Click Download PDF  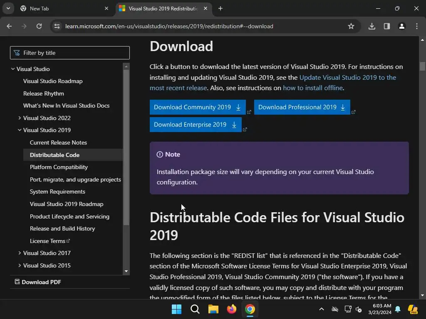pyautogui.click(x=38, y=282)
